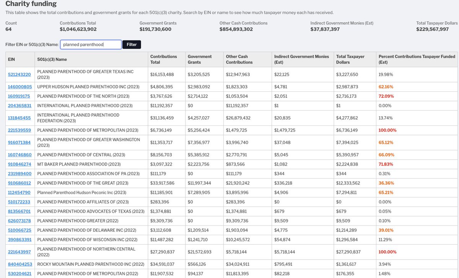Screen dimensions: 459x278
Task: Open EIN link 910846274
Action: pos(20,164)
